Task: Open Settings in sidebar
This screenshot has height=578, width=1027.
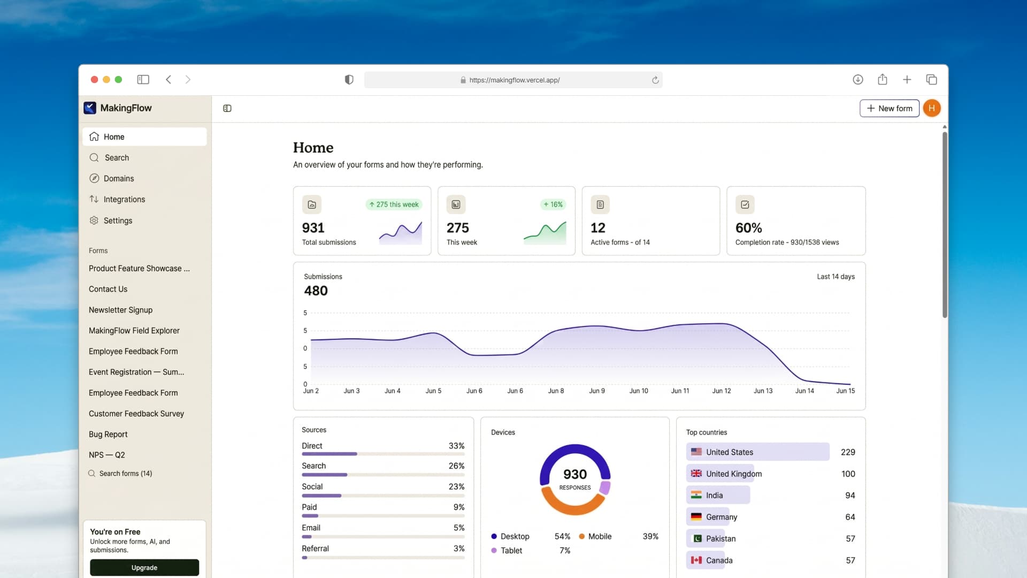Action: (144, 220)
